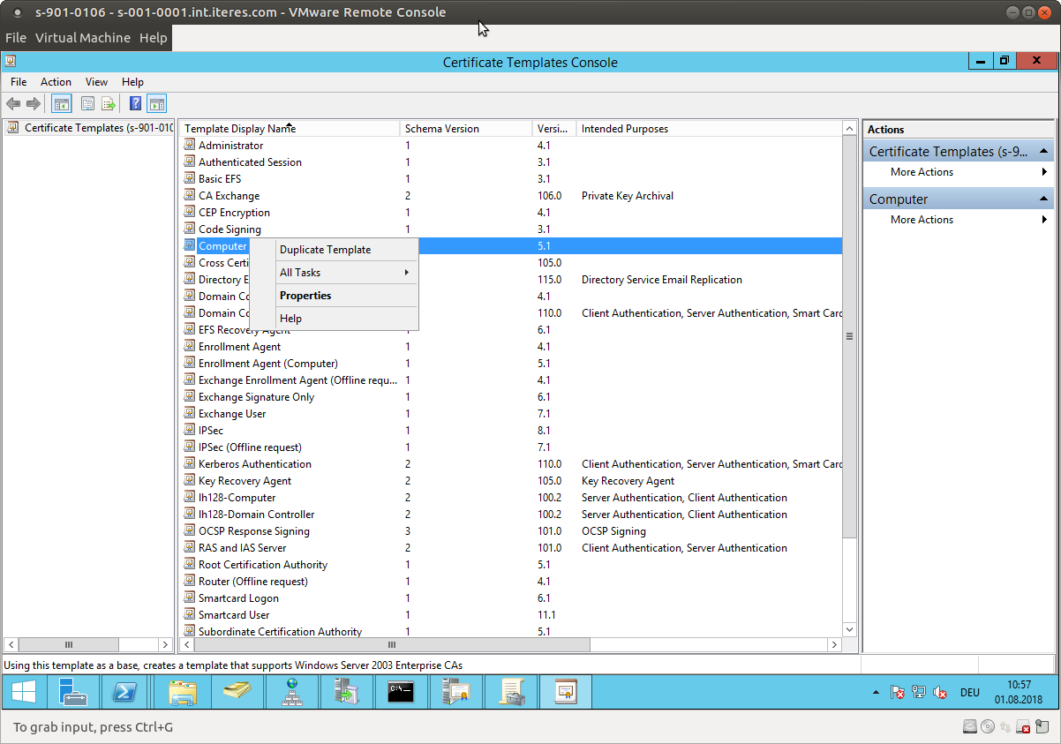The width and height of the screenshot is (1061, 744).
Task: Click the template list's vertical scrollbar thumb
Action: [850, 335]
